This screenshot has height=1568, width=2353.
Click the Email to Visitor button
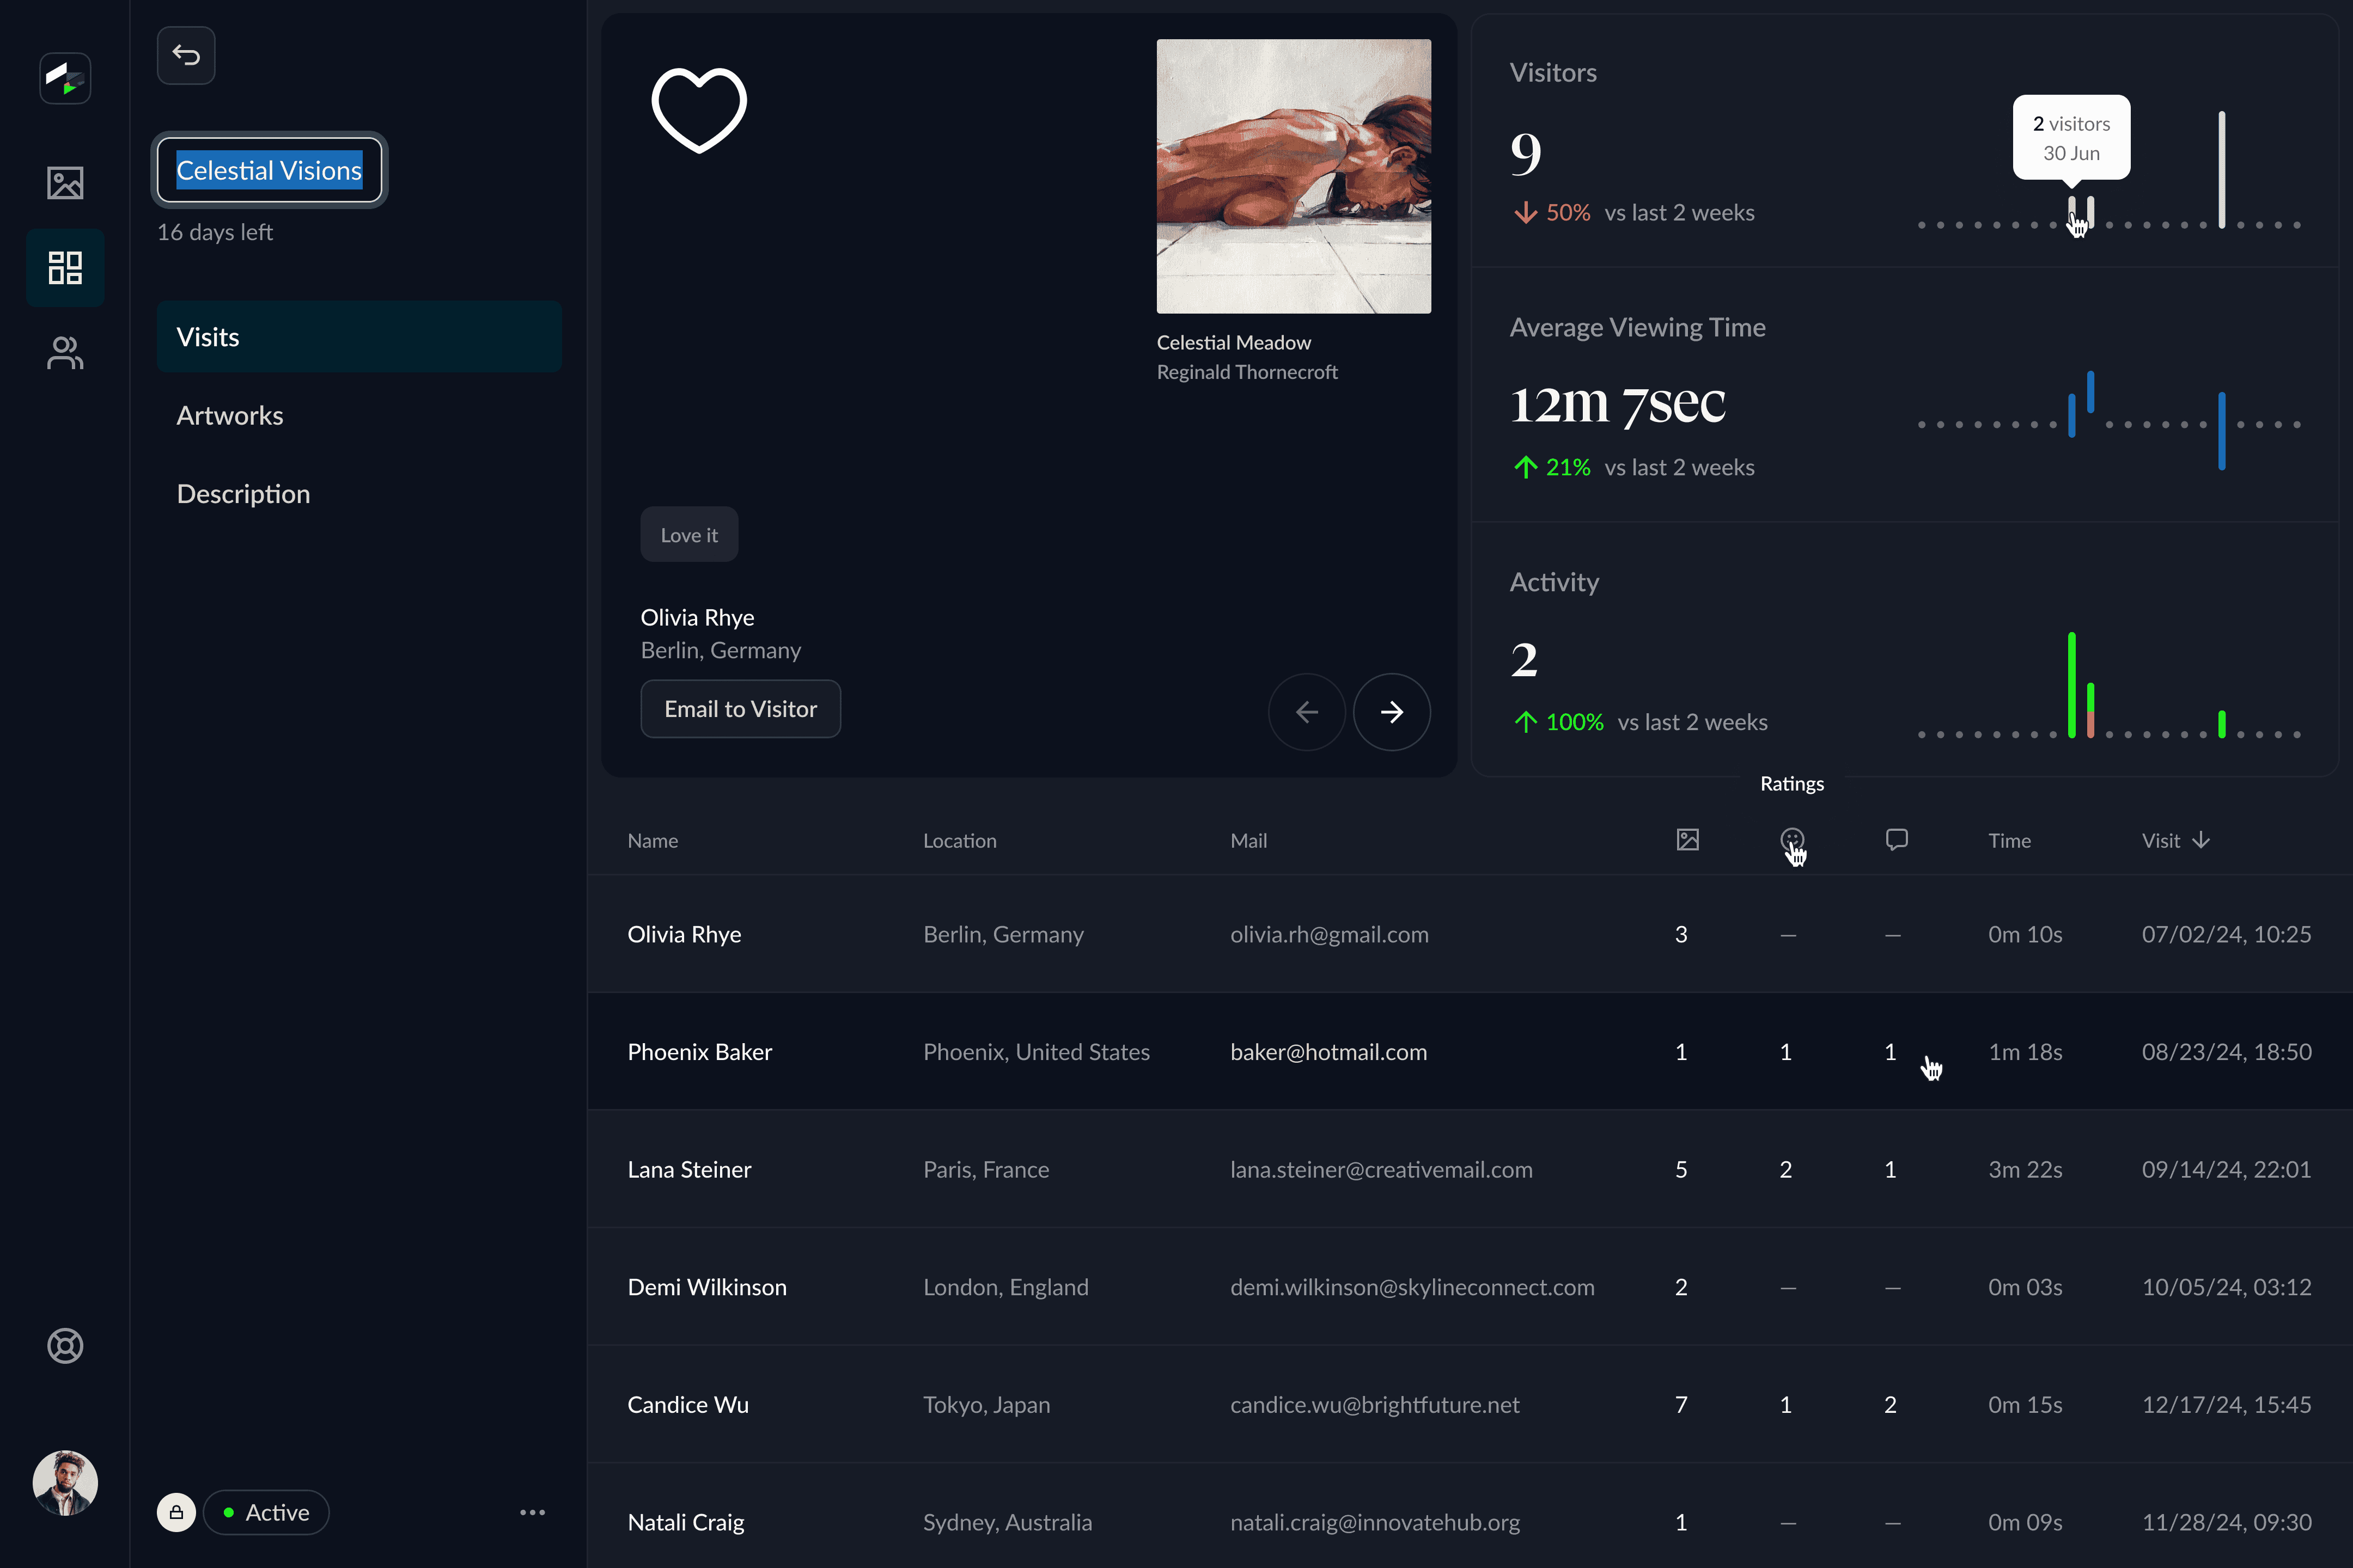coord(740,709)
